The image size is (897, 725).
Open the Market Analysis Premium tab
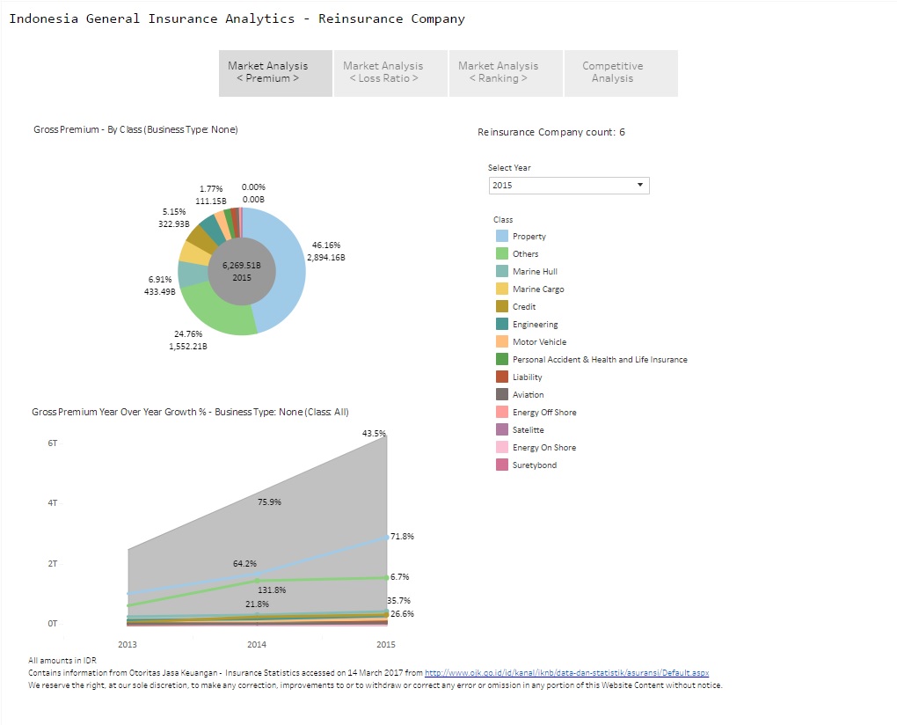click(x=275, y=72)
